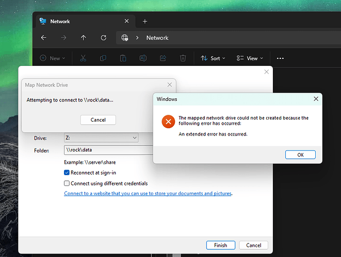Screen dimensions: 341x257
Task: Open link to connect to a website
Action: coord(148,194)
